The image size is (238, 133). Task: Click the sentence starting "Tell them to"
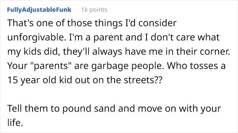(x=114, y=115)
